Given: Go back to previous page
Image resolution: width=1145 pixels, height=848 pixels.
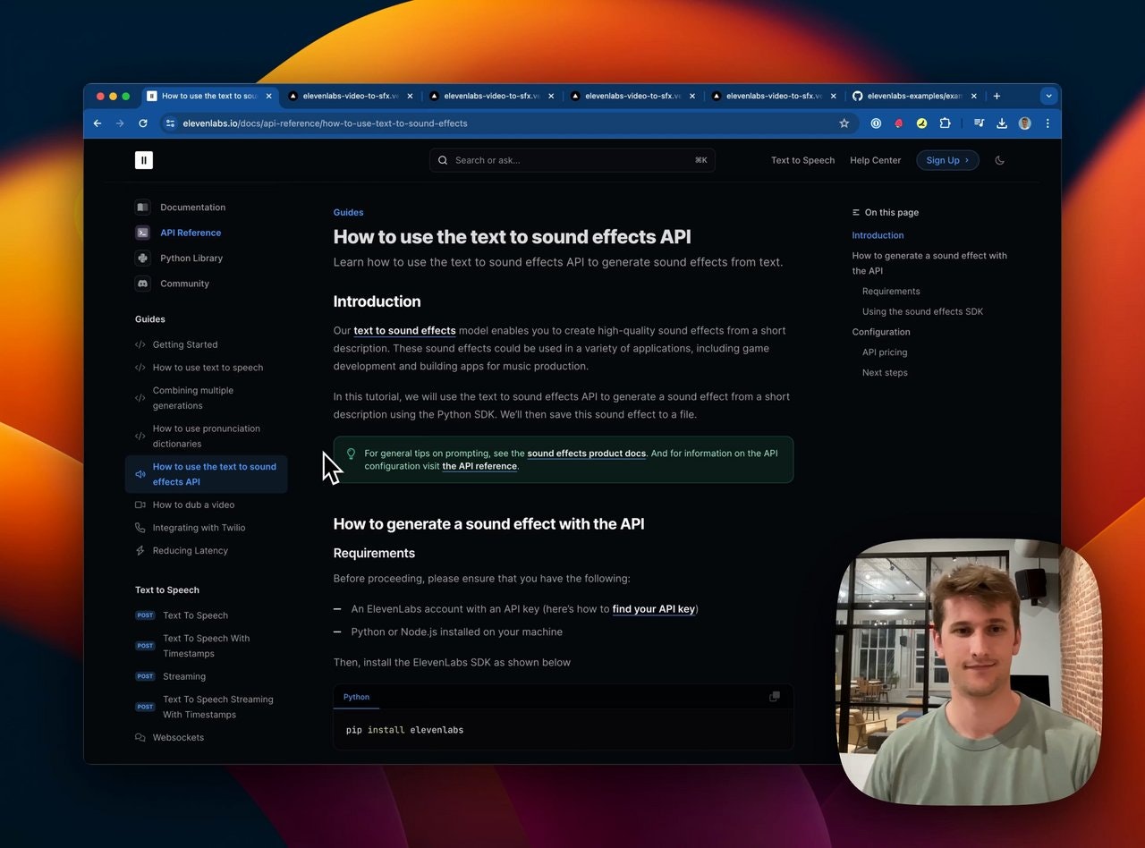Looking at the screenshot, I should 98,123.
